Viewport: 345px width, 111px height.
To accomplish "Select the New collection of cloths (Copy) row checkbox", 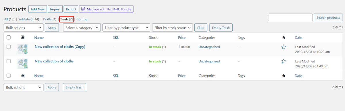I will pos(9,47).
